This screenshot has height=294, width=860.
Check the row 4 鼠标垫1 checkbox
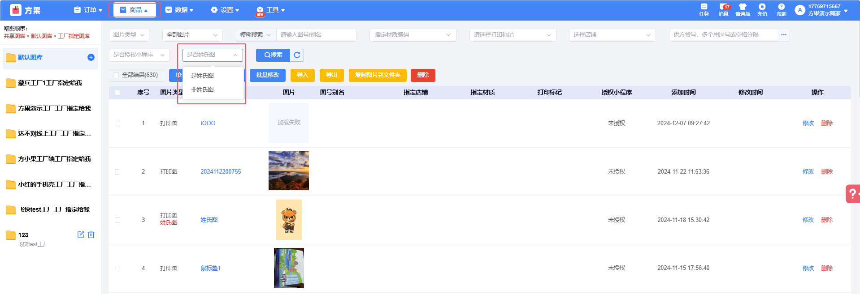117,268
